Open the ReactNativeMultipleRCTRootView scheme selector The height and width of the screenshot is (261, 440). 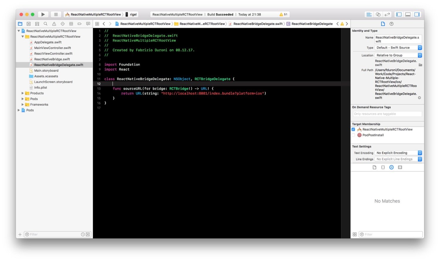(93, 14)
